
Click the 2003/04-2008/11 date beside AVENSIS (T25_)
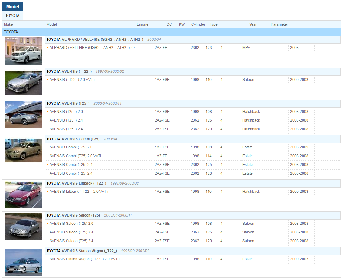(x=107, y=103)
